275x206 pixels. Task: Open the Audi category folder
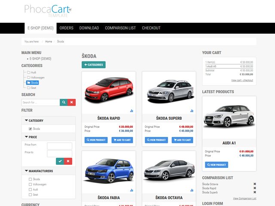click(x=31, y=73)
